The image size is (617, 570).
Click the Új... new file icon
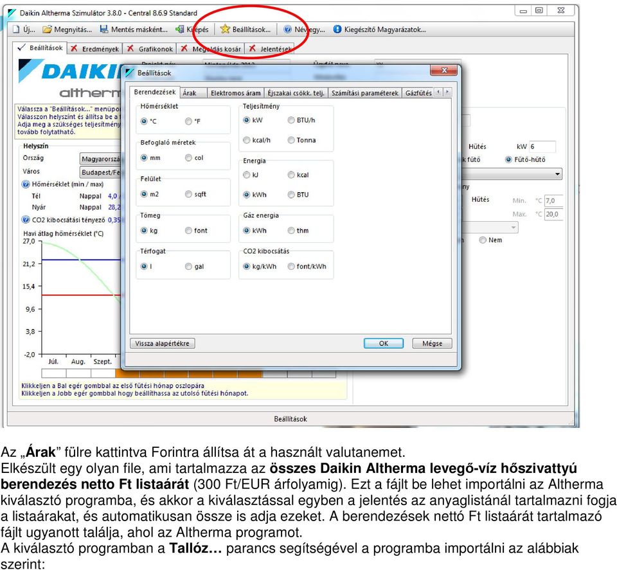16,30
